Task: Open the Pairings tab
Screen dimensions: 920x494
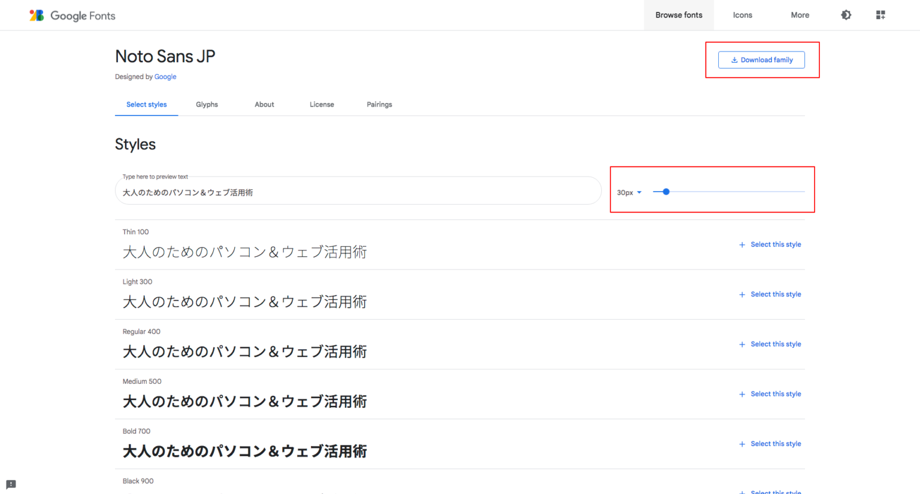Action: (x=379, y=104)
